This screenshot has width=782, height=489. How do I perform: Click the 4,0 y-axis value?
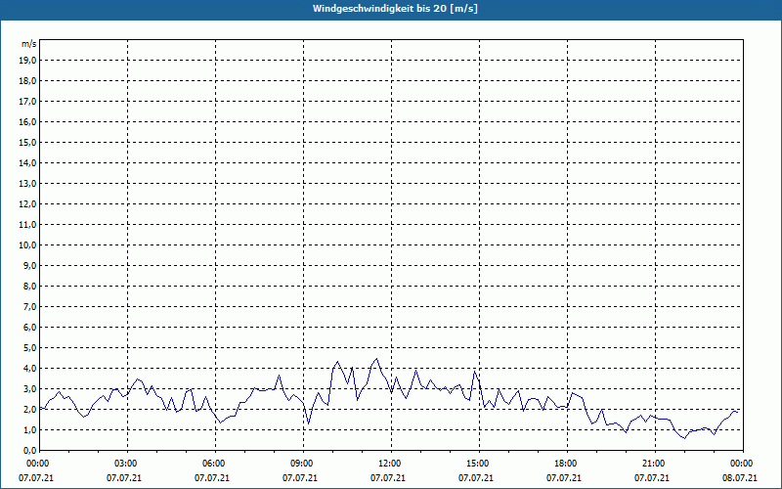(29, 369)
